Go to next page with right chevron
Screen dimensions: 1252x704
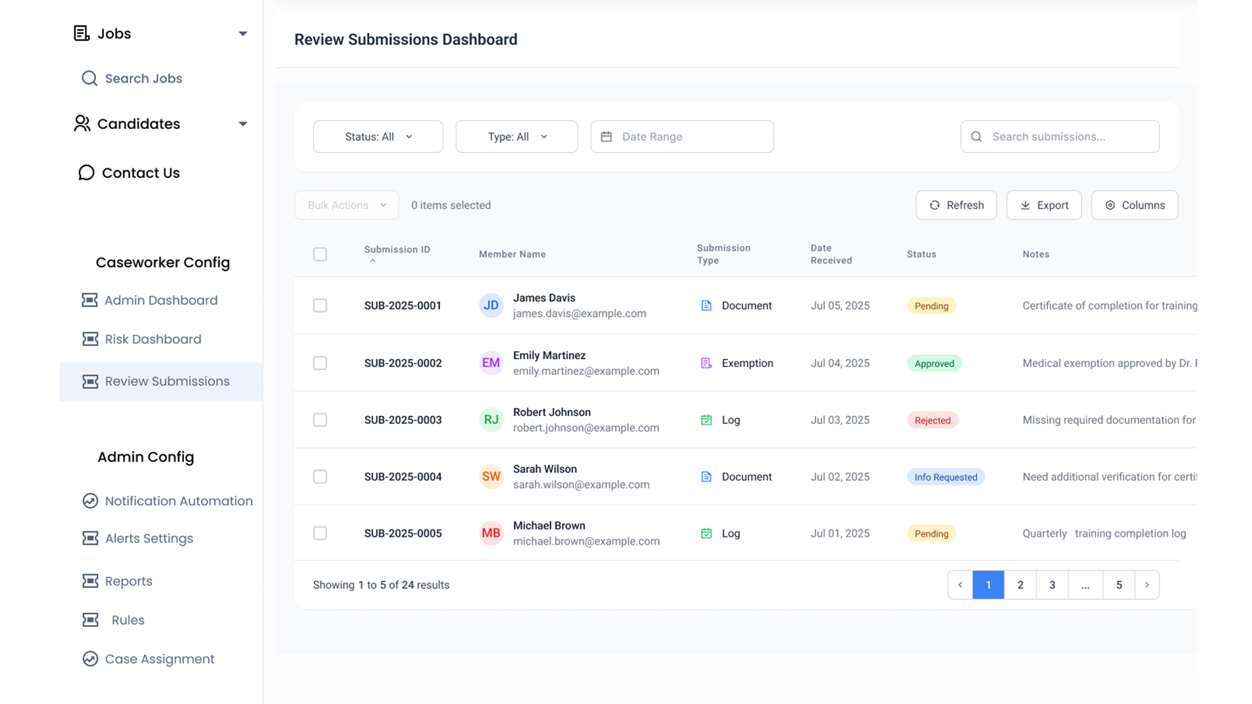(1147, 585)
